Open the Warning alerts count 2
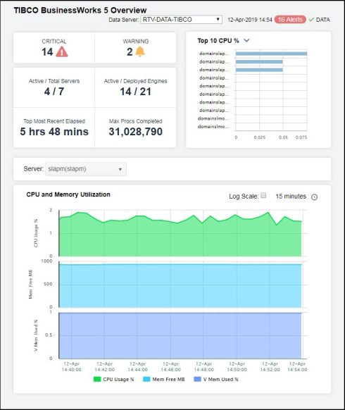 pyautogui.click(x=130, y=51)
